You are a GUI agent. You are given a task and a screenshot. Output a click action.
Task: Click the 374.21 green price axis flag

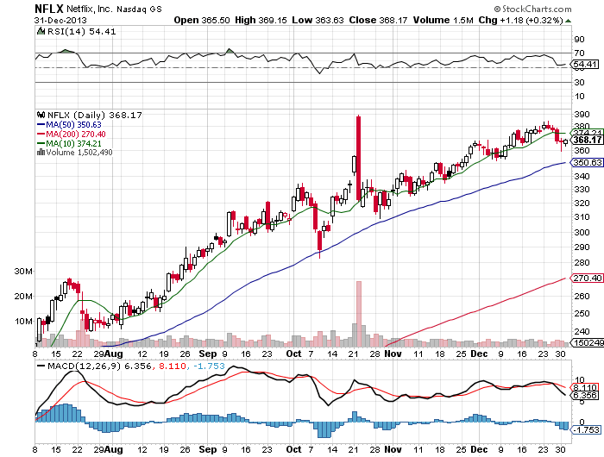click(587, 133)
